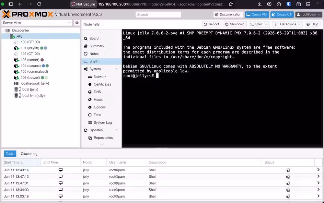Image resolution: width=324 pixels, height=203 pixels.
Task: Open localnetwork (jelly) entry
Action: pyautogui.click(x=35, y=83)
